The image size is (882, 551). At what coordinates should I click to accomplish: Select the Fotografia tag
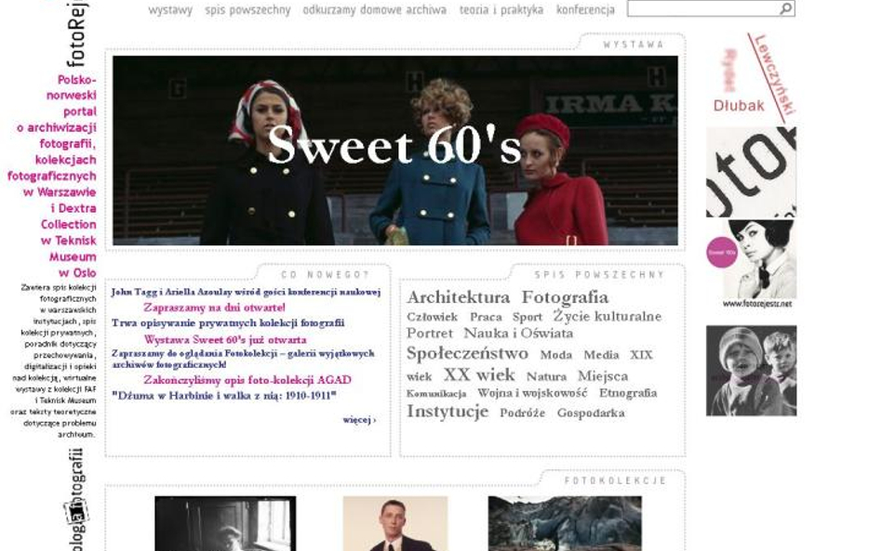pyautogui.click(x=565, y=297)
